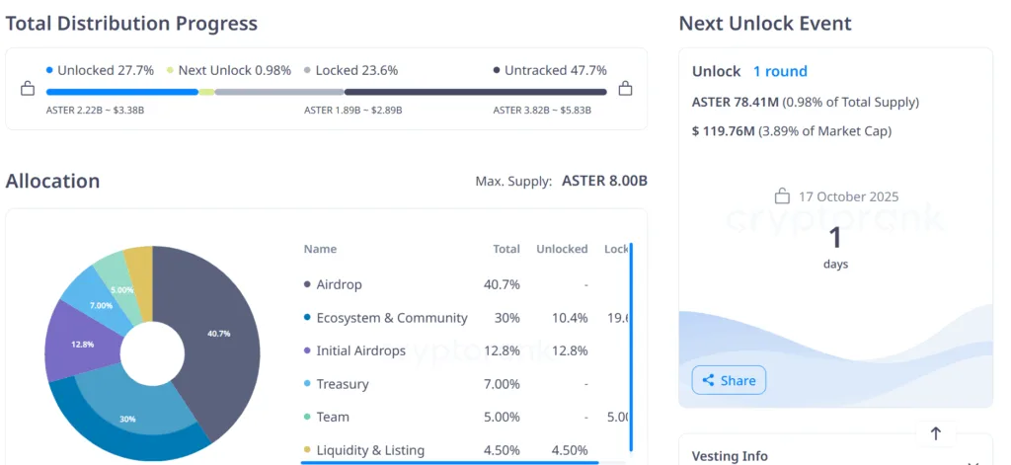Click the Total Distribution Progress heading
1011x465 pixels.
point(131,24)
